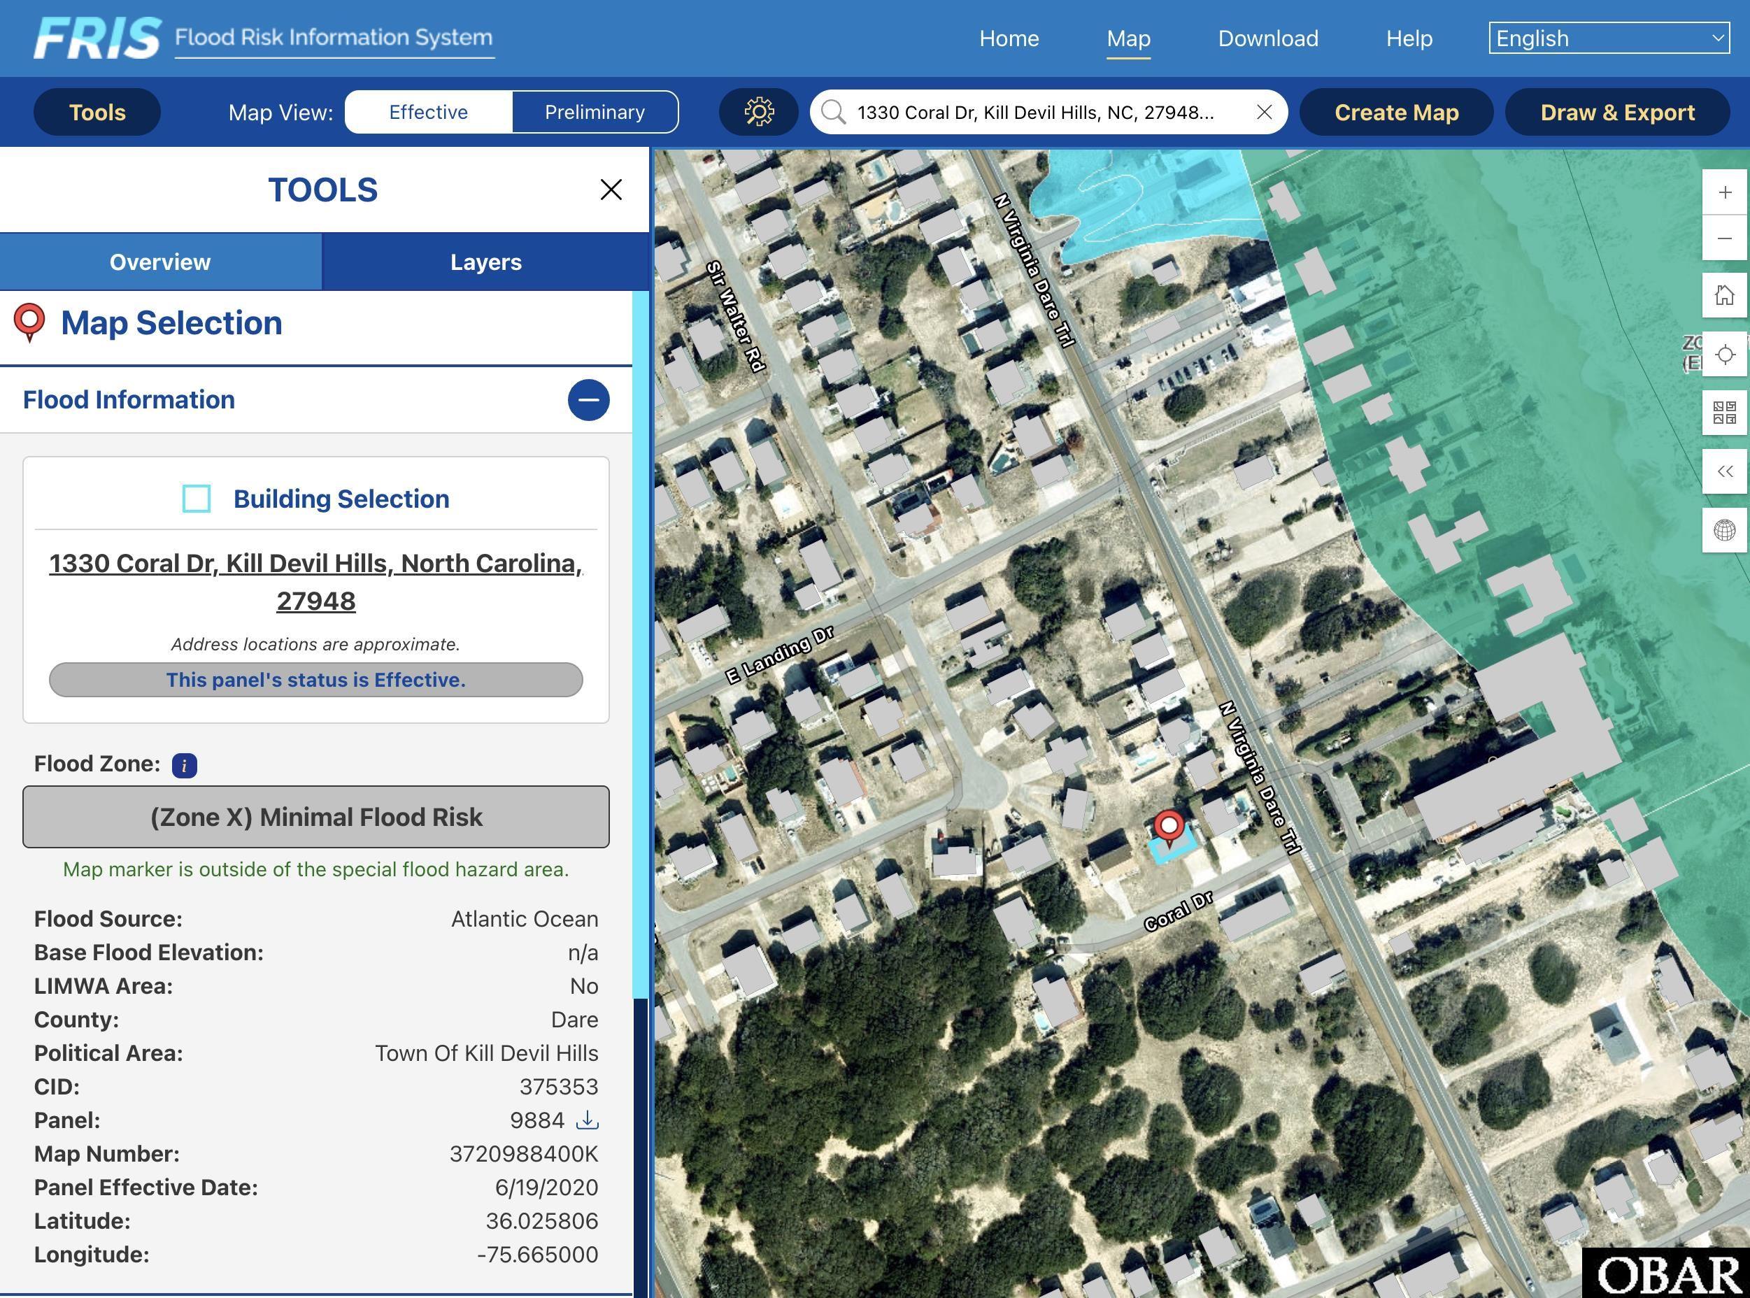Collapse the Flood Information section
Viewport: 1750px width, 1298px height.
(x=588, y=400)
